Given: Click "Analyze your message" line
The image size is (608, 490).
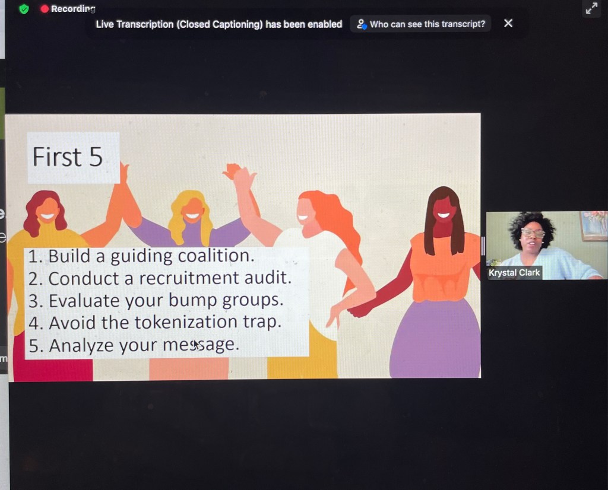Looking at the screenshot, I should coord(134,345).
